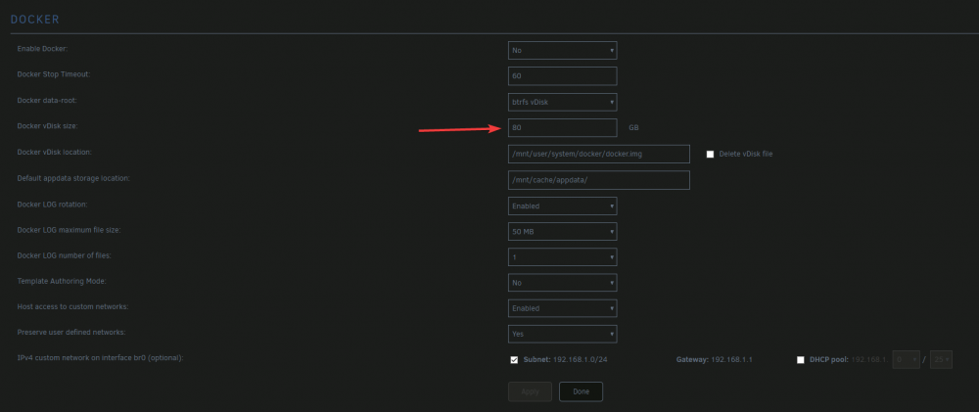Open the Docker data-root dropdown
Image resolution: width=979 pixels, height=412 pixels.
562,102
